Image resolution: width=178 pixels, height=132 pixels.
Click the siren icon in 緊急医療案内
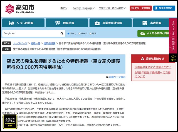point(156,8)
